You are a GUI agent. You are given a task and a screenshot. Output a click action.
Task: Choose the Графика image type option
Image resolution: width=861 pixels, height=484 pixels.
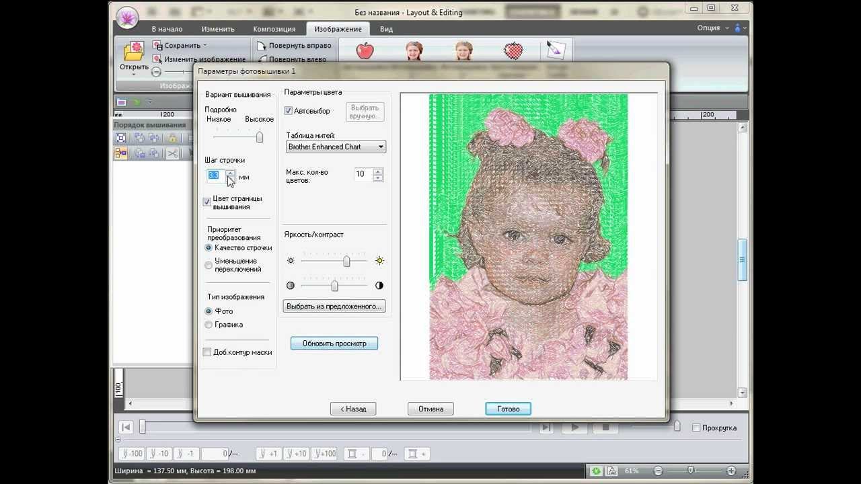click(x=209, y=325)
